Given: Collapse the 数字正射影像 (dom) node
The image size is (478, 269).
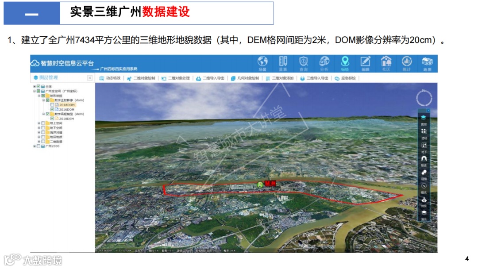Looking at the screenshot, I should click(x=43, y=100).
